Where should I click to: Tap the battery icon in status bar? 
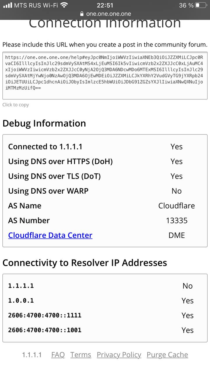[201, 5]
